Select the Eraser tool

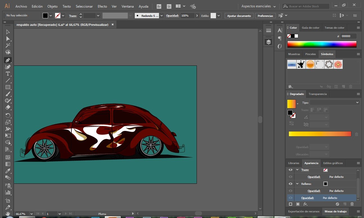pyautogui.click(x=8, y=108)
